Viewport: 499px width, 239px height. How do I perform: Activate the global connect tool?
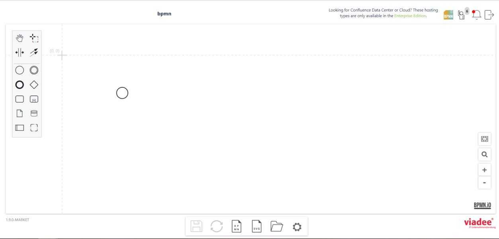point(34,52)
